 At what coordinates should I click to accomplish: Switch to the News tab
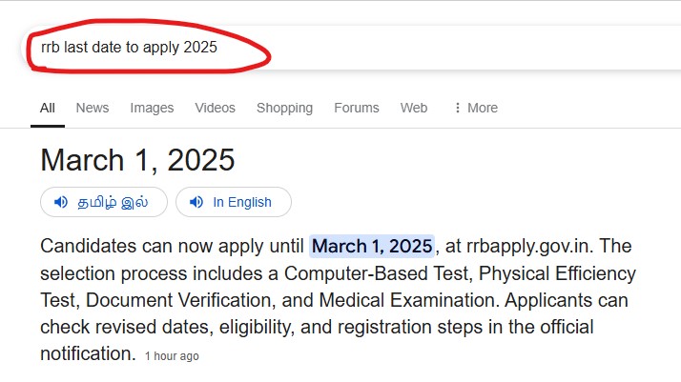[x=93, y=108]
